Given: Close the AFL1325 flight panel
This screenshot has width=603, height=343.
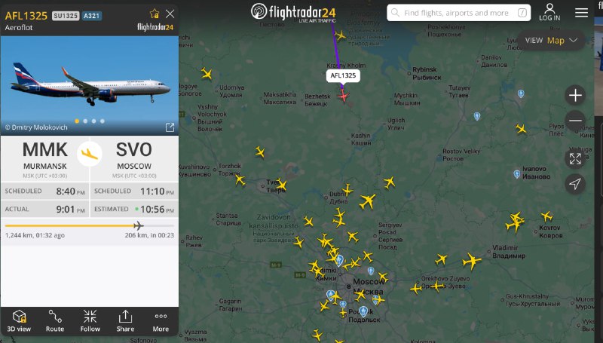Looking at the screenshot, I should [x=170, y=14].
